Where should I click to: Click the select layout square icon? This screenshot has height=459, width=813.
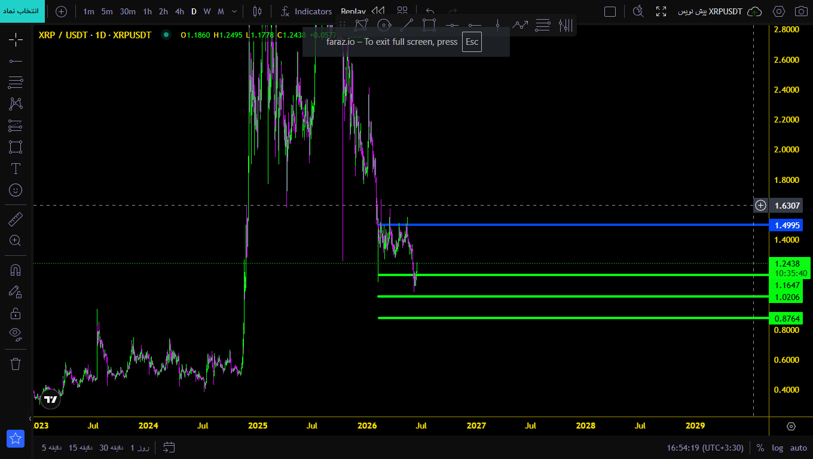[610, 11]
